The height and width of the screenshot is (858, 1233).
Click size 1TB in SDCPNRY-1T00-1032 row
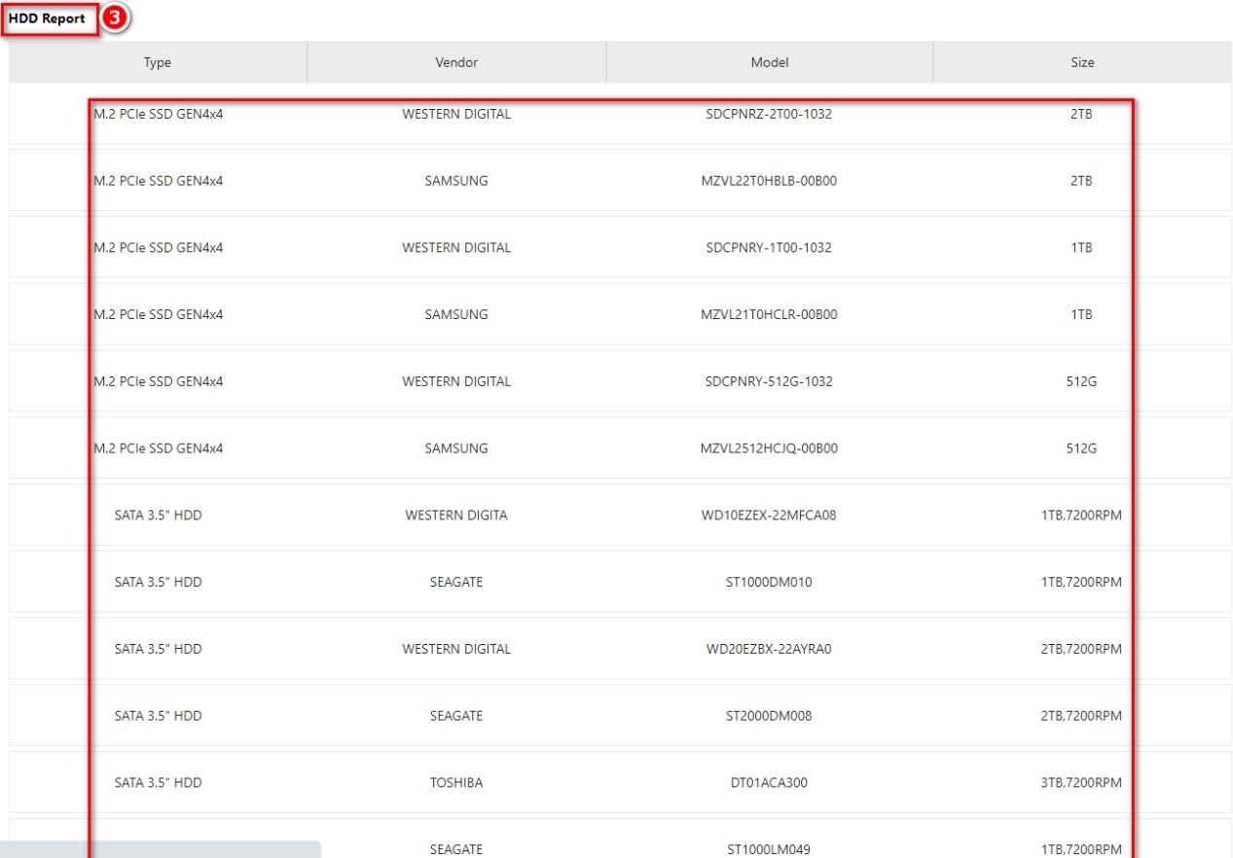pos(1081,248)
